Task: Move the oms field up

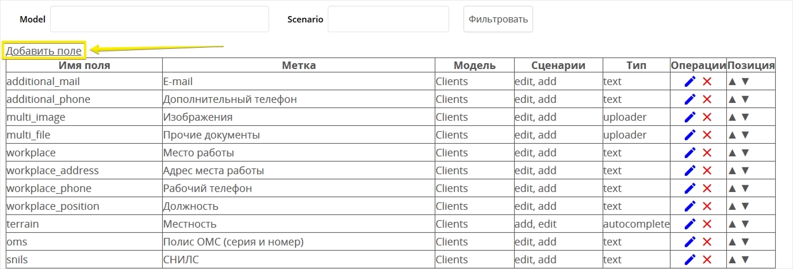Action: coord(733,242)
